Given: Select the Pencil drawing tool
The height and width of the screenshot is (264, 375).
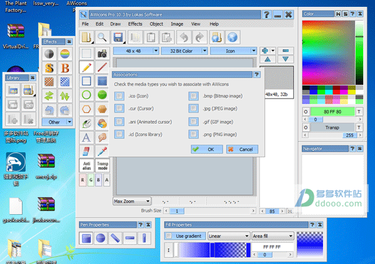Looking at the screenshot, I should tap(86, 67).
